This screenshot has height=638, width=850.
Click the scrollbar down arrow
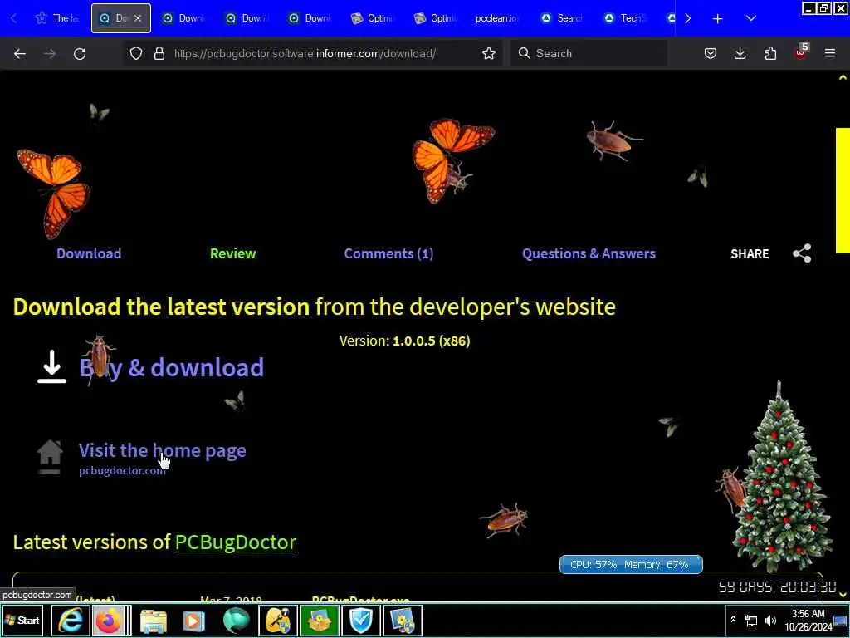coord(843,595)
